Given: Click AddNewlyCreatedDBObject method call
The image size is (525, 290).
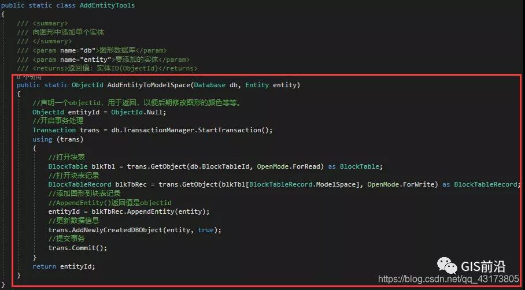Looking at the screenshot, I should click(117, 230).
